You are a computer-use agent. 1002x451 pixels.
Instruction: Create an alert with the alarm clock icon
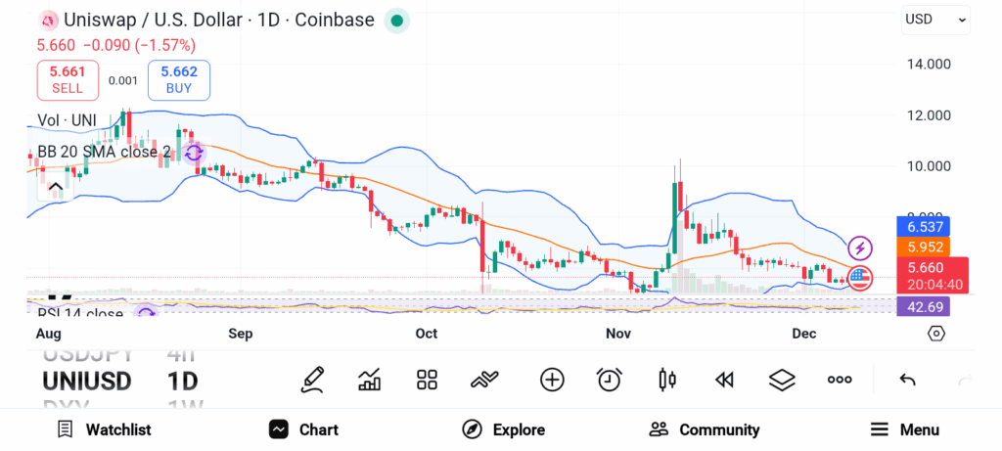tap(610, 380)
